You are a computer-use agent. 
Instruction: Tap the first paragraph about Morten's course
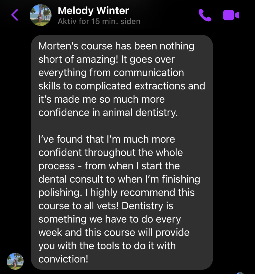pos(121,79)
